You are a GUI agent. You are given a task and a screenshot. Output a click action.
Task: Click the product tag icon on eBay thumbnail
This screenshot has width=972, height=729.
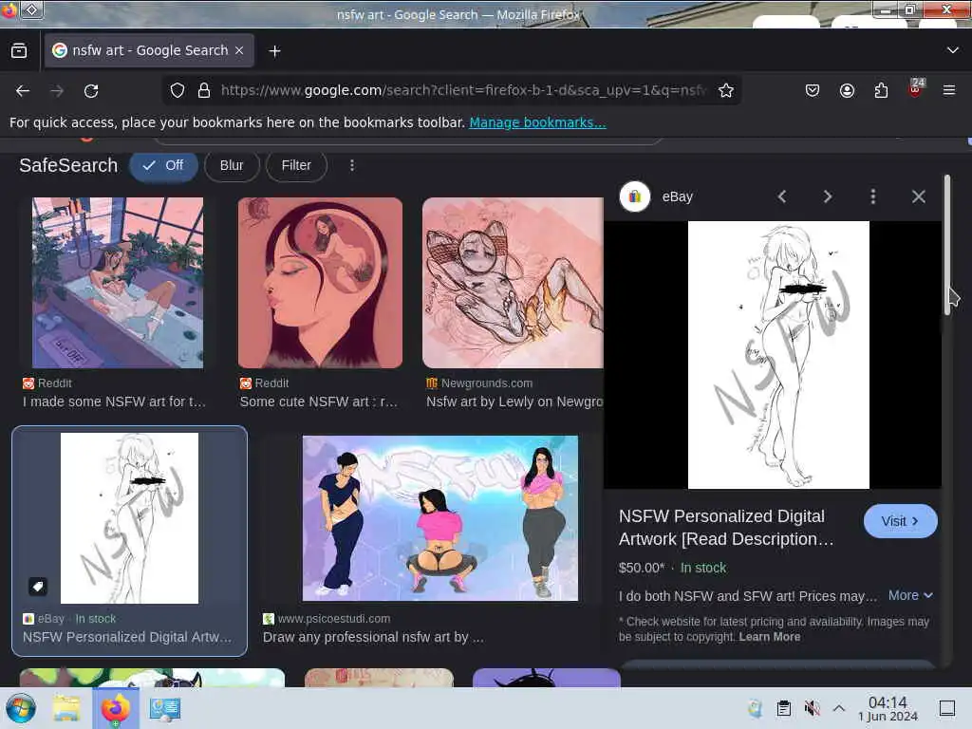(38, 586)
